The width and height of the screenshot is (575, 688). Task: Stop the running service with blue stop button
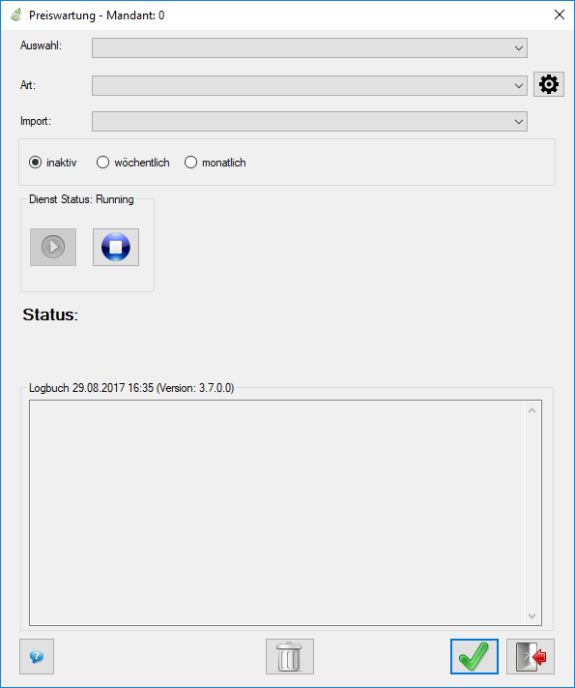click(116, 247)
